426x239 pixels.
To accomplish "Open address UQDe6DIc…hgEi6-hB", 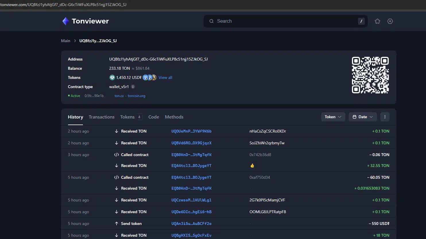I will pyautogui.click(x=191, y=212).
